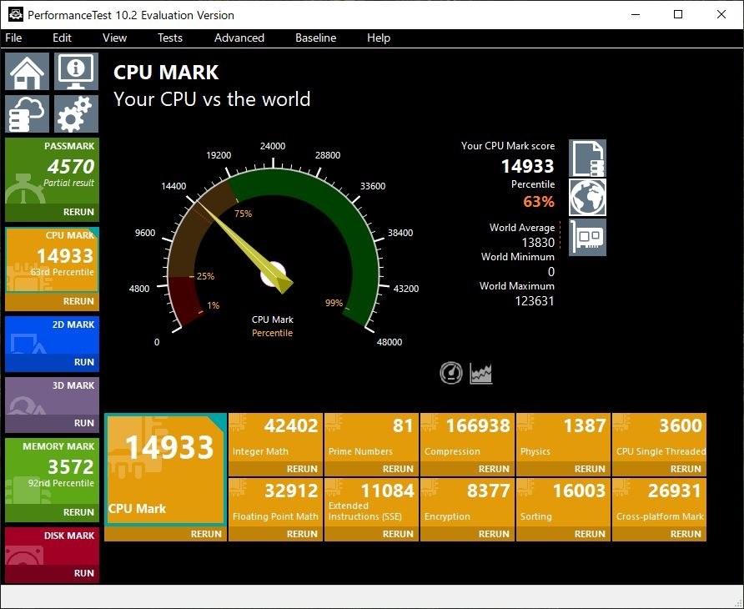Select the Integer Math 42402 tile
This screenshot has height=609, width=744.
click(x=276, y=437)
